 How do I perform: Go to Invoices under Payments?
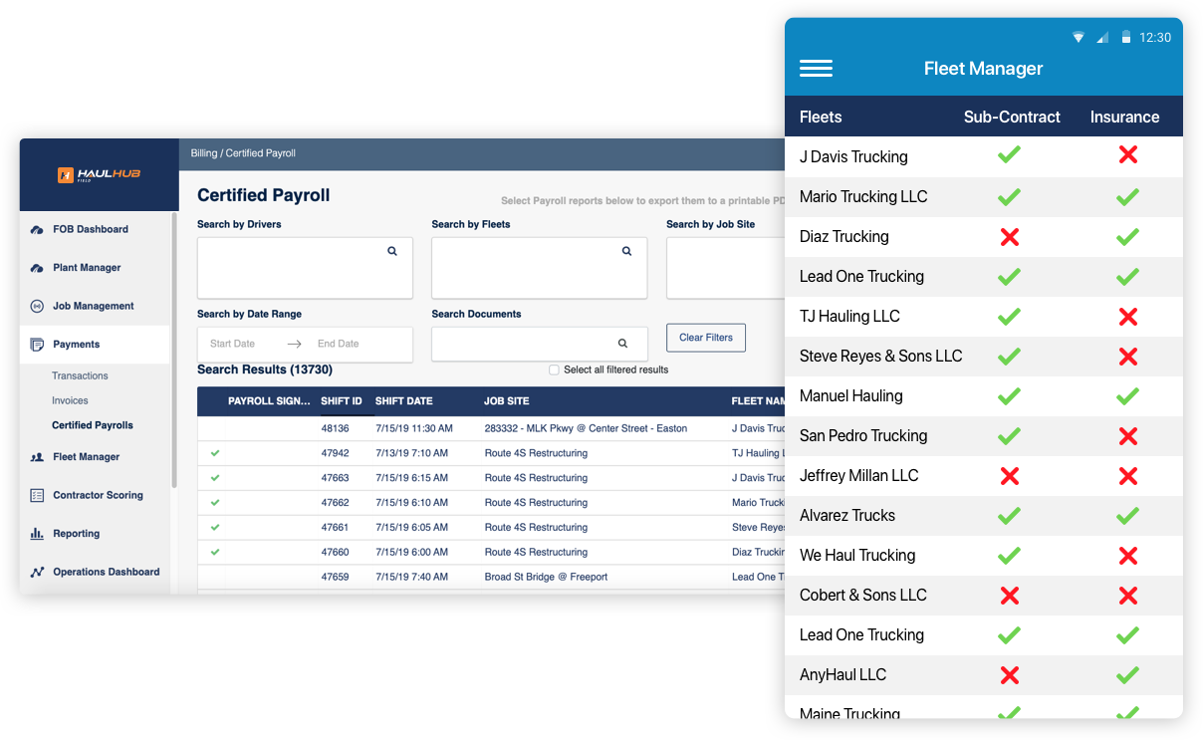point(70,400)
